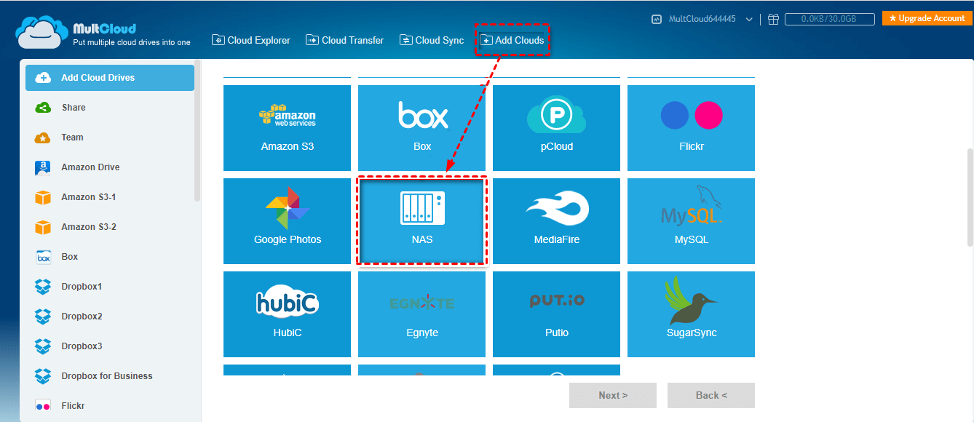Click the Amazon Drive icon in sidebar

tap(43, 167)
